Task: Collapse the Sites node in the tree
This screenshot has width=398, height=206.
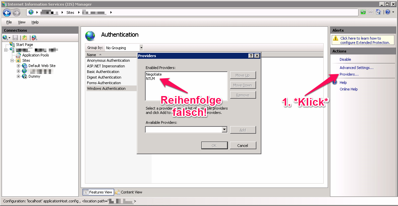Action: click(x=12, y=60)
